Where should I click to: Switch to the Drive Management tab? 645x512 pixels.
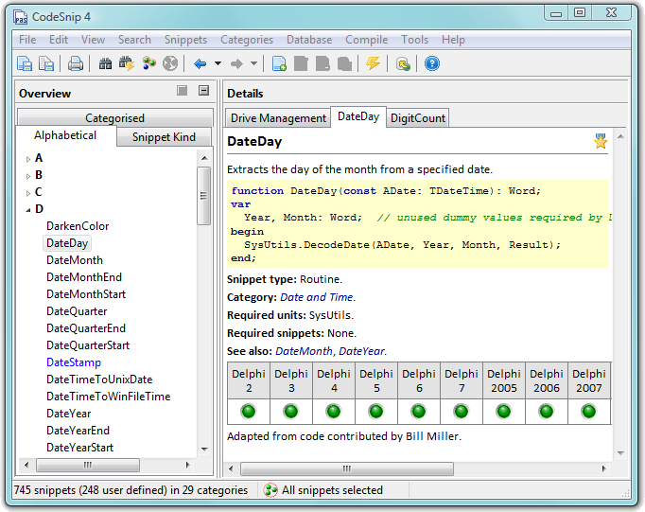click(x=278, y=118)
